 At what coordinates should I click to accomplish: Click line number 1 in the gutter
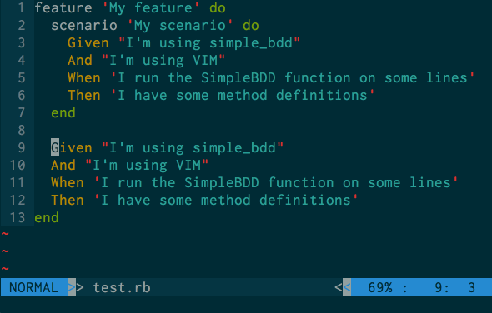(x=22, y=7)
